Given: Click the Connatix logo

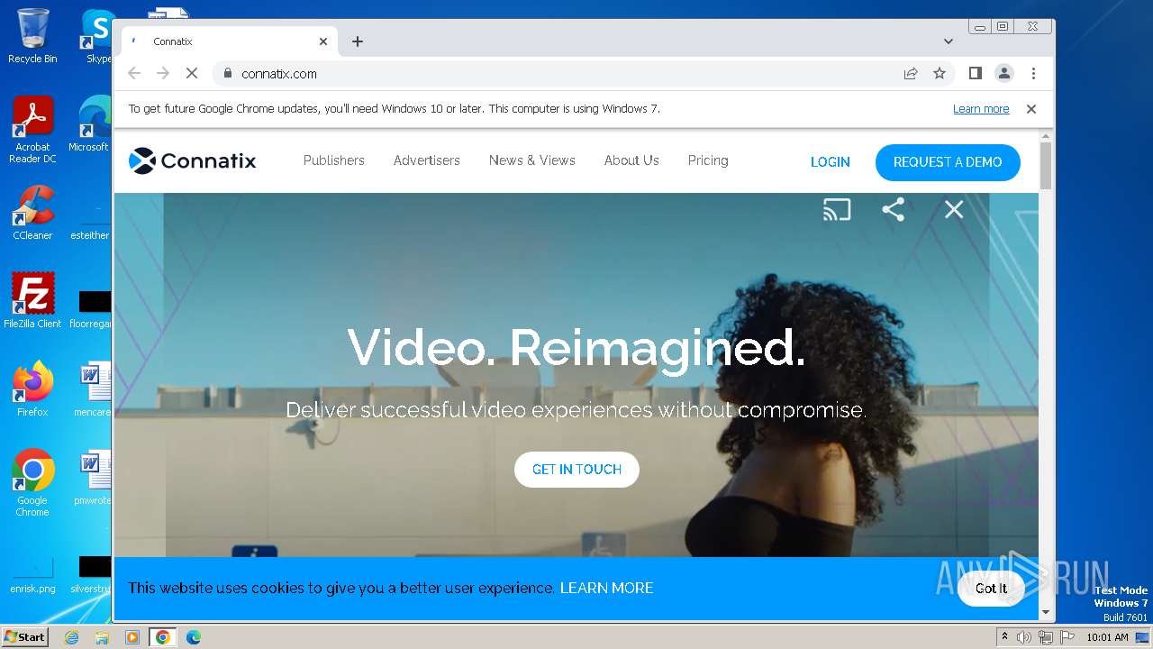Looking at the screenshot, I should [193, 161].
